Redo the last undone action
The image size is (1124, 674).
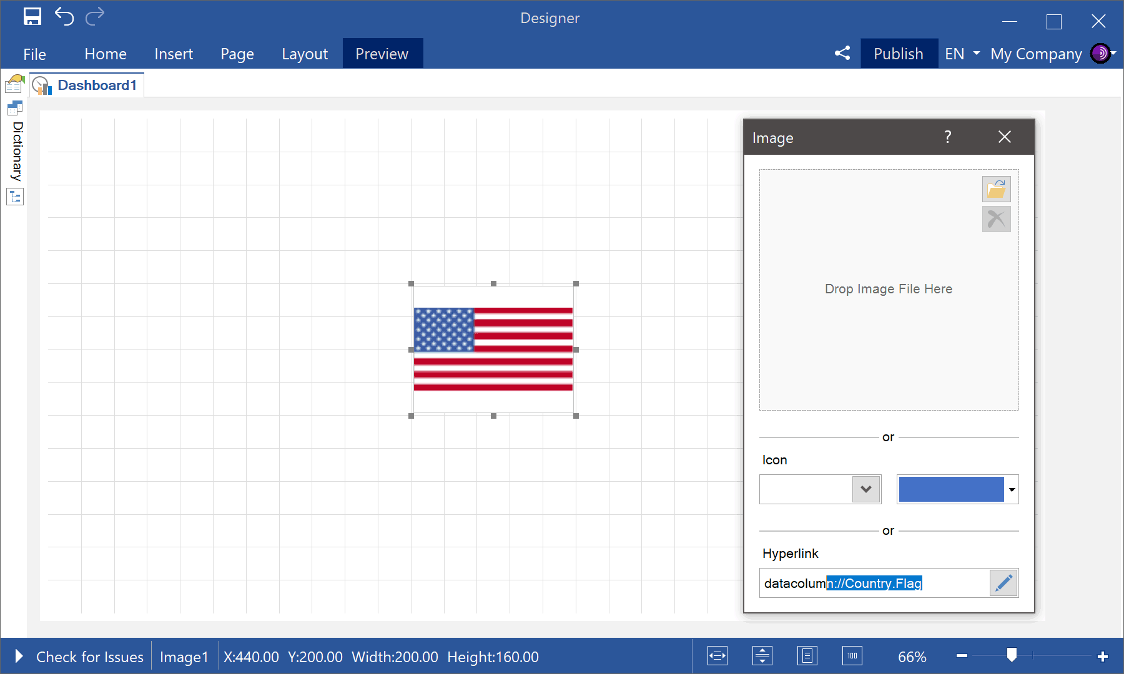tap(95, 17)
